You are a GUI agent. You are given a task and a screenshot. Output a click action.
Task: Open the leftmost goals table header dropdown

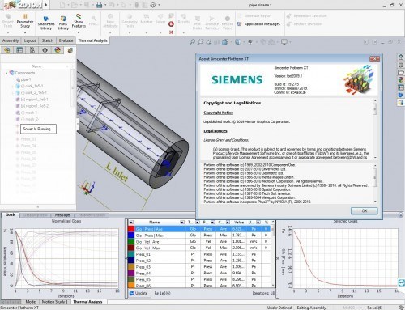pyautogui.click(x=131, y=222)
